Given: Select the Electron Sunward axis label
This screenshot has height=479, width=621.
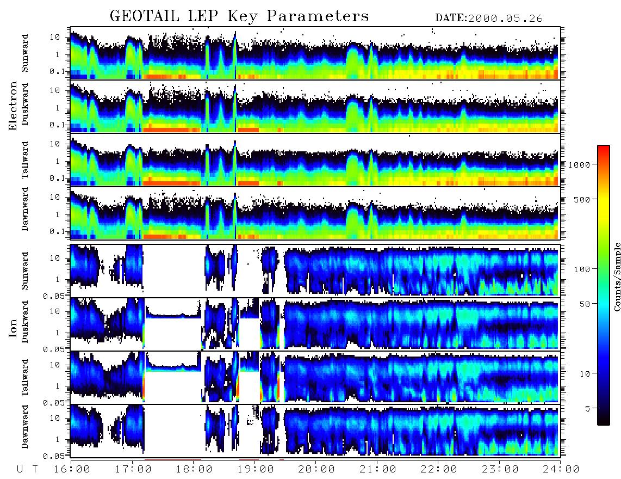Looking at the screenshot, I should (25, 53).
